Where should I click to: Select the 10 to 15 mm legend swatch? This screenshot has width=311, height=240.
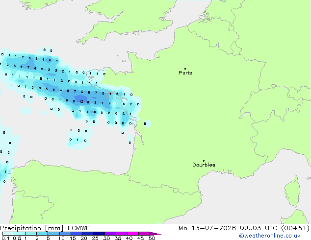pyautogui.click(x=65, y=234)
